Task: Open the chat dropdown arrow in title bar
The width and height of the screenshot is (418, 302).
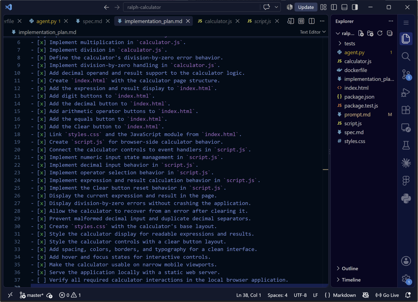Action: pos(277,7)
